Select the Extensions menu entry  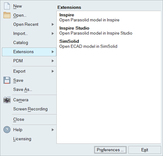pyautogui.click(x=29, y=52)
